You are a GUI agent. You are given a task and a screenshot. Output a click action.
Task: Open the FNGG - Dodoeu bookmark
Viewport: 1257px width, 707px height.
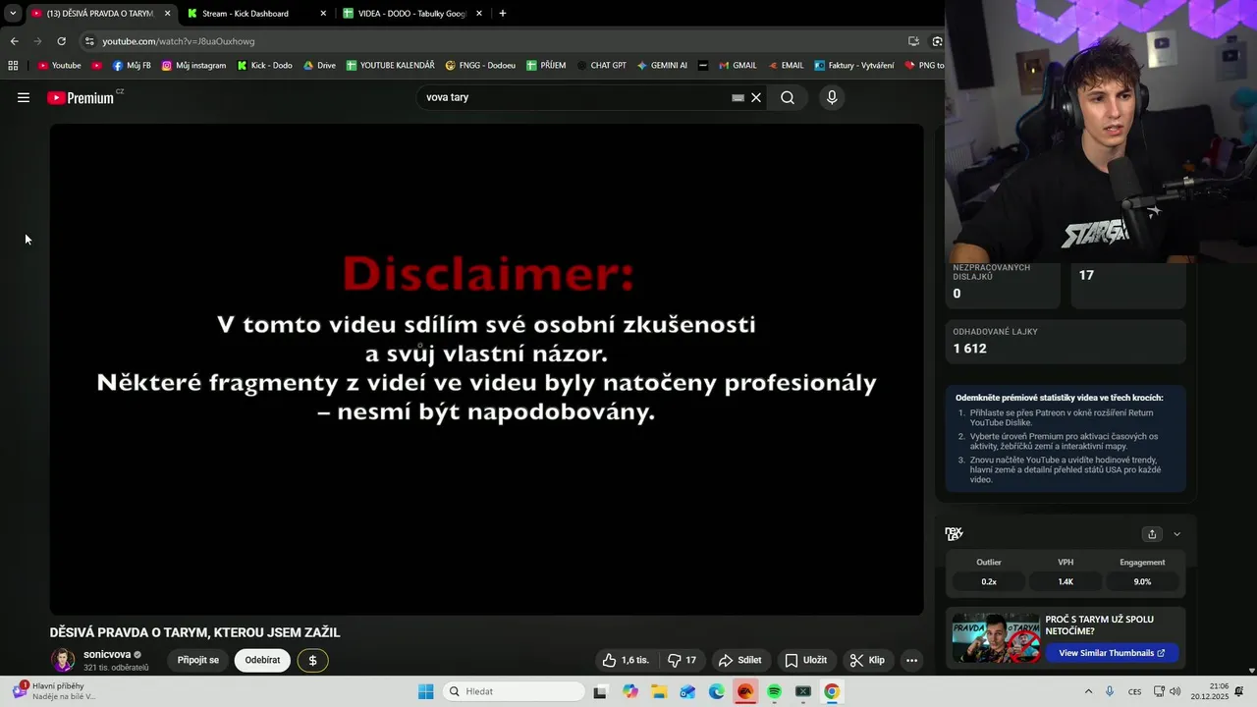[x=480, y=66]
